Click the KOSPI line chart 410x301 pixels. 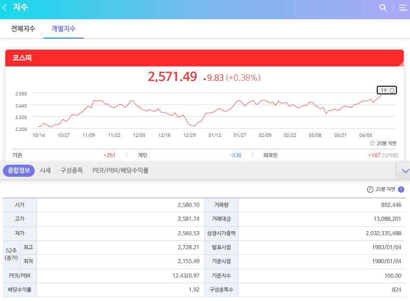click(209, 111)
